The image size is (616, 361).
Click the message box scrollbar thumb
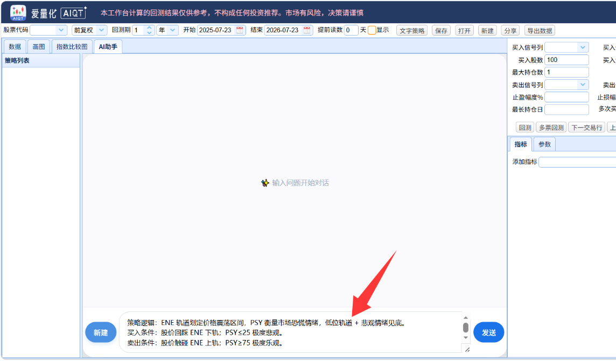(466, 327)
